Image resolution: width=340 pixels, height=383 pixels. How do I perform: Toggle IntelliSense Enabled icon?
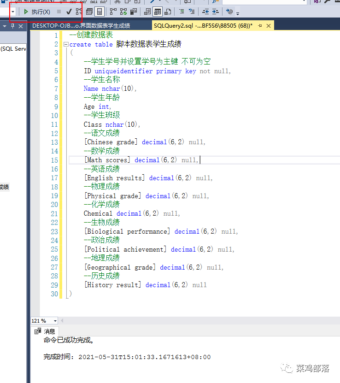click(x=100, y=12)
